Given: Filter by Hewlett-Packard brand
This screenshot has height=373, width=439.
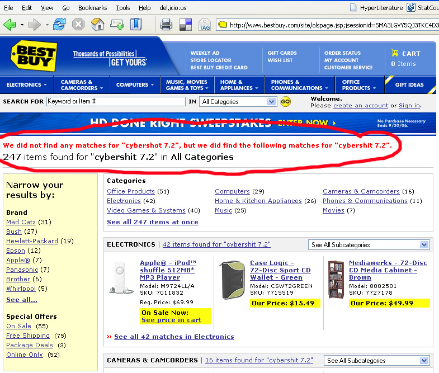Looking at the screenshot, I should pos(32,241).
